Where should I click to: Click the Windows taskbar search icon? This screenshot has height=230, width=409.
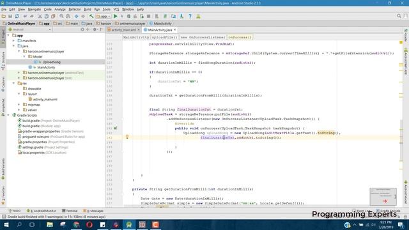19,224
